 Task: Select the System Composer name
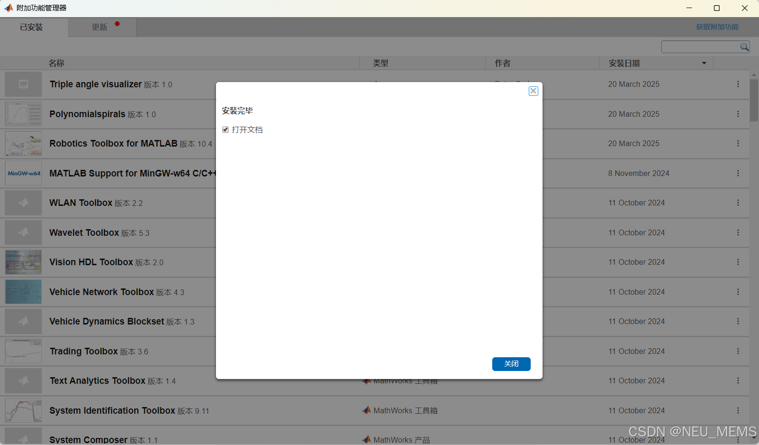click(88, 440)
